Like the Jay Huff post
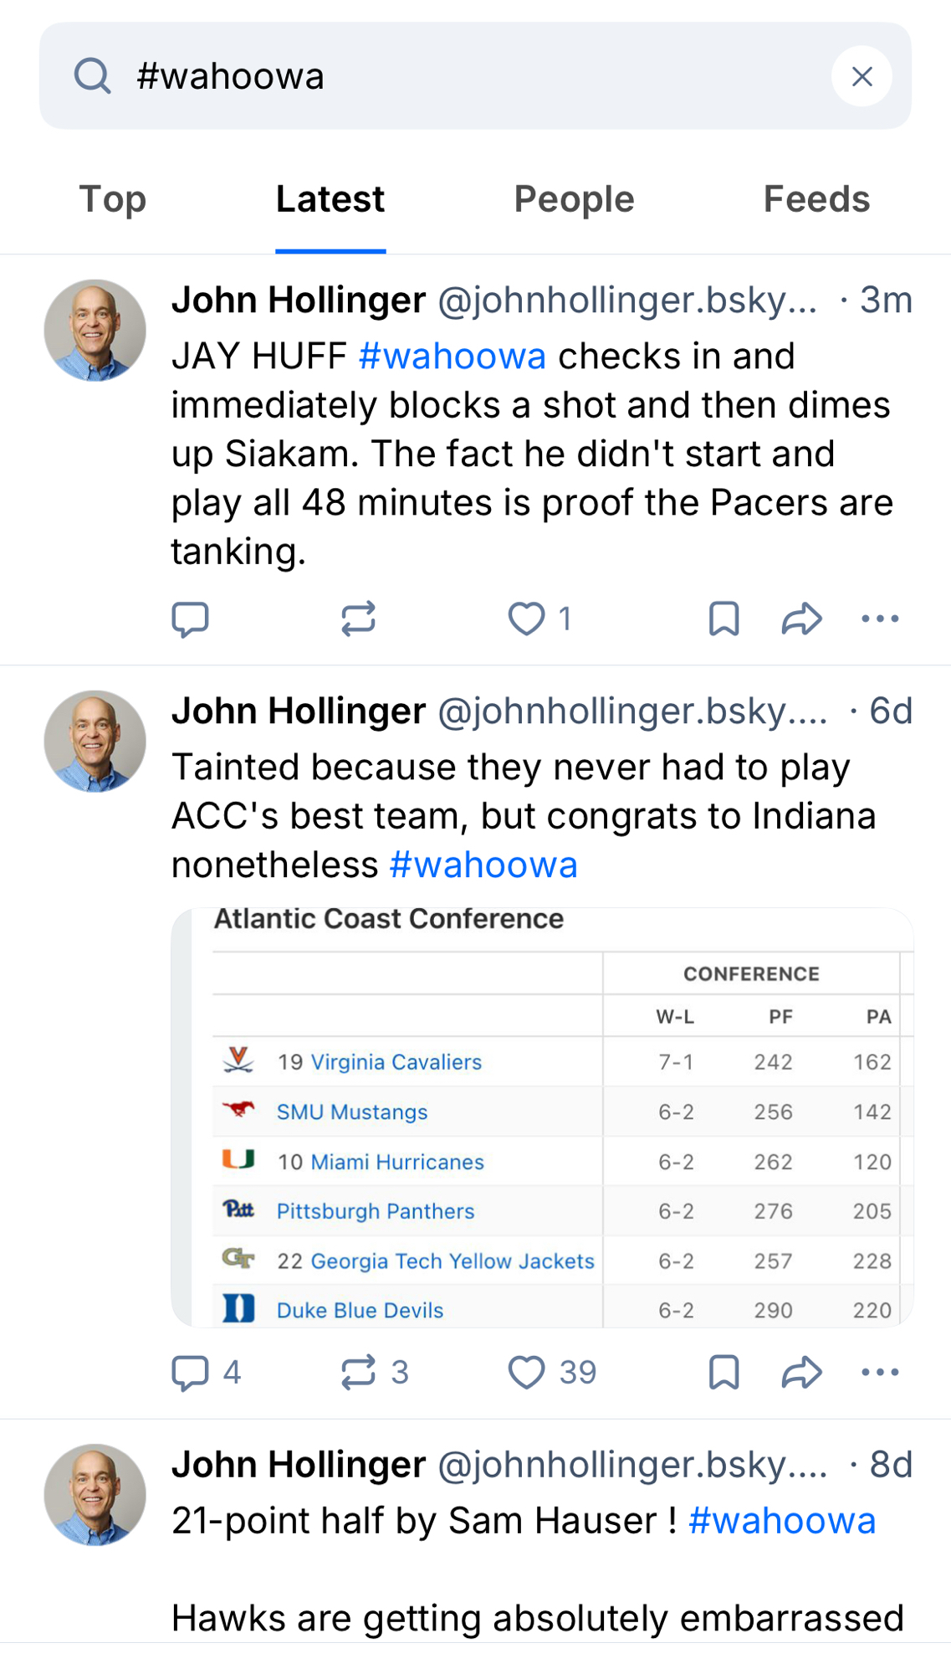The height and width of the screenshot is (1674, 951). click(527, 619)
